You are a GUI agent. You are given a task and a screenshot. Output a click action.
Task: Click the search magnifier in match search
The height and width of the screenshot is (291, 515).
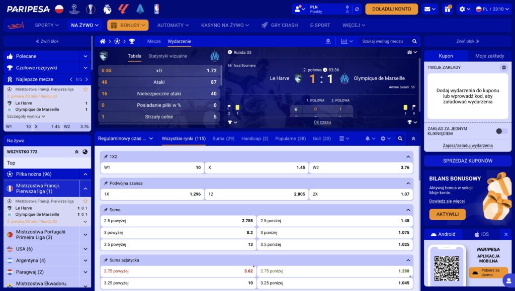(x=414, y=41)
